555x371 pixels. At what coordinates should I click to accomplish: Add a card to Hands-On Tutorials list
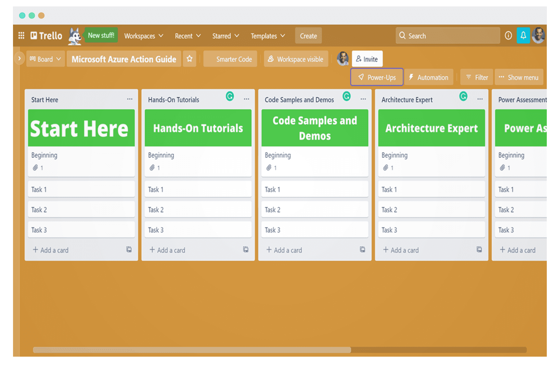click(167, 250)
